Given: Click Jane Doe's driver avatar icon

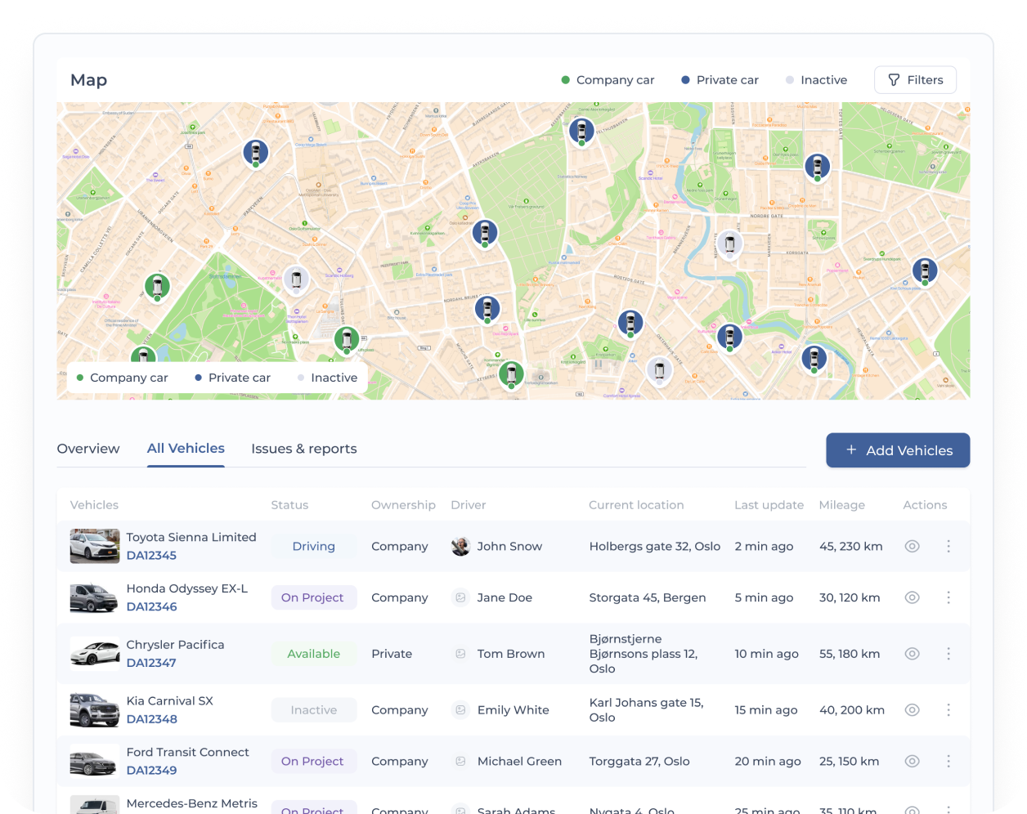Looking at the screenshot, I should coord(460,598).
